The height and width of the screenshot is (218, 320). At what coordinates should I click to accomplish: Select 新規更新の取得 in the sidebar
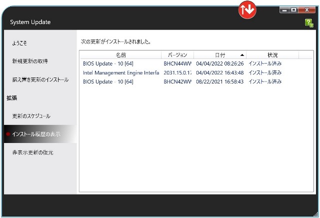coord(30,61)
